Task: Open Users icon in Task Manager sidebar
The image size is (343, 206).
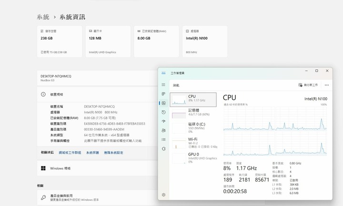Action: [163, 130]
